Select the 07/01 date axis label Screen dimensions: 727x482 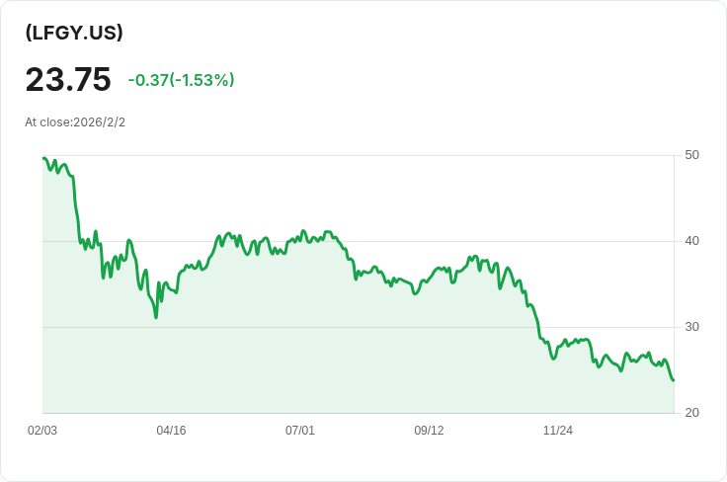pos(300,431)
